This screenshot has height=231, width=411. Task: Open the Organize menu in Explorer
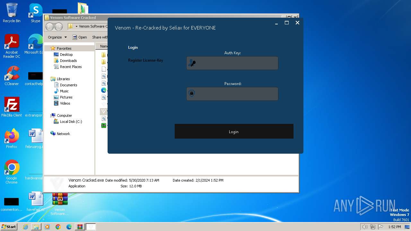(x=57, y=37)
